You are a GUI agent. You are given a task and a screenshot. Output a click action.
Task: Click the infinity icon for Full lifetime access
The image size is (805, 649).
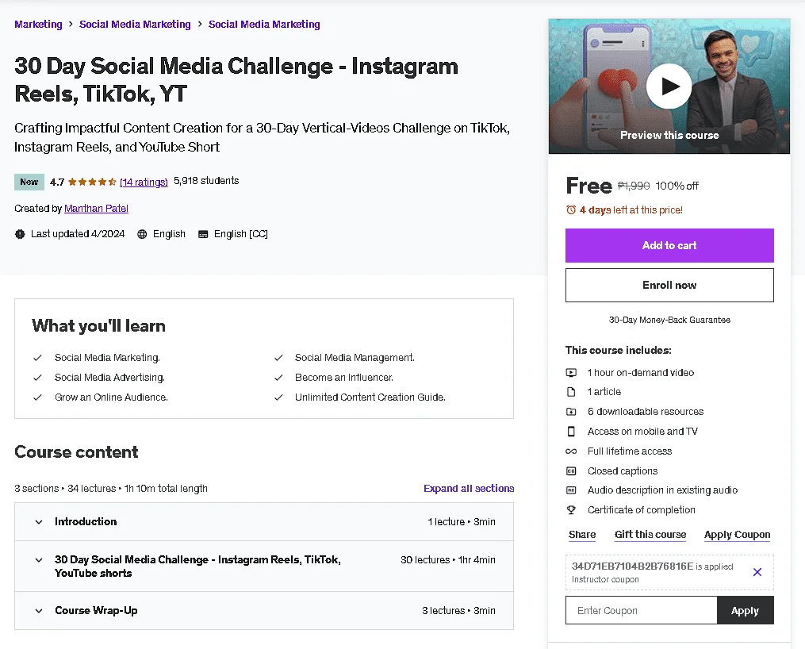pos(571,451)
